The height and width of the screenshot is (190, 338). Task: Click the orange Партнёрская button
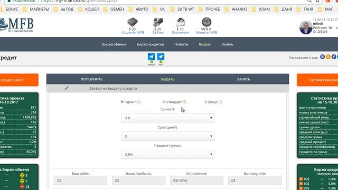click(317, 80)
